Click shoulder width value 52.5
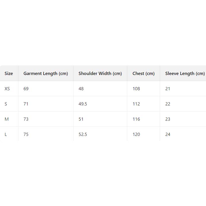Viewport: 206px width, 206px height. point(83,134)
